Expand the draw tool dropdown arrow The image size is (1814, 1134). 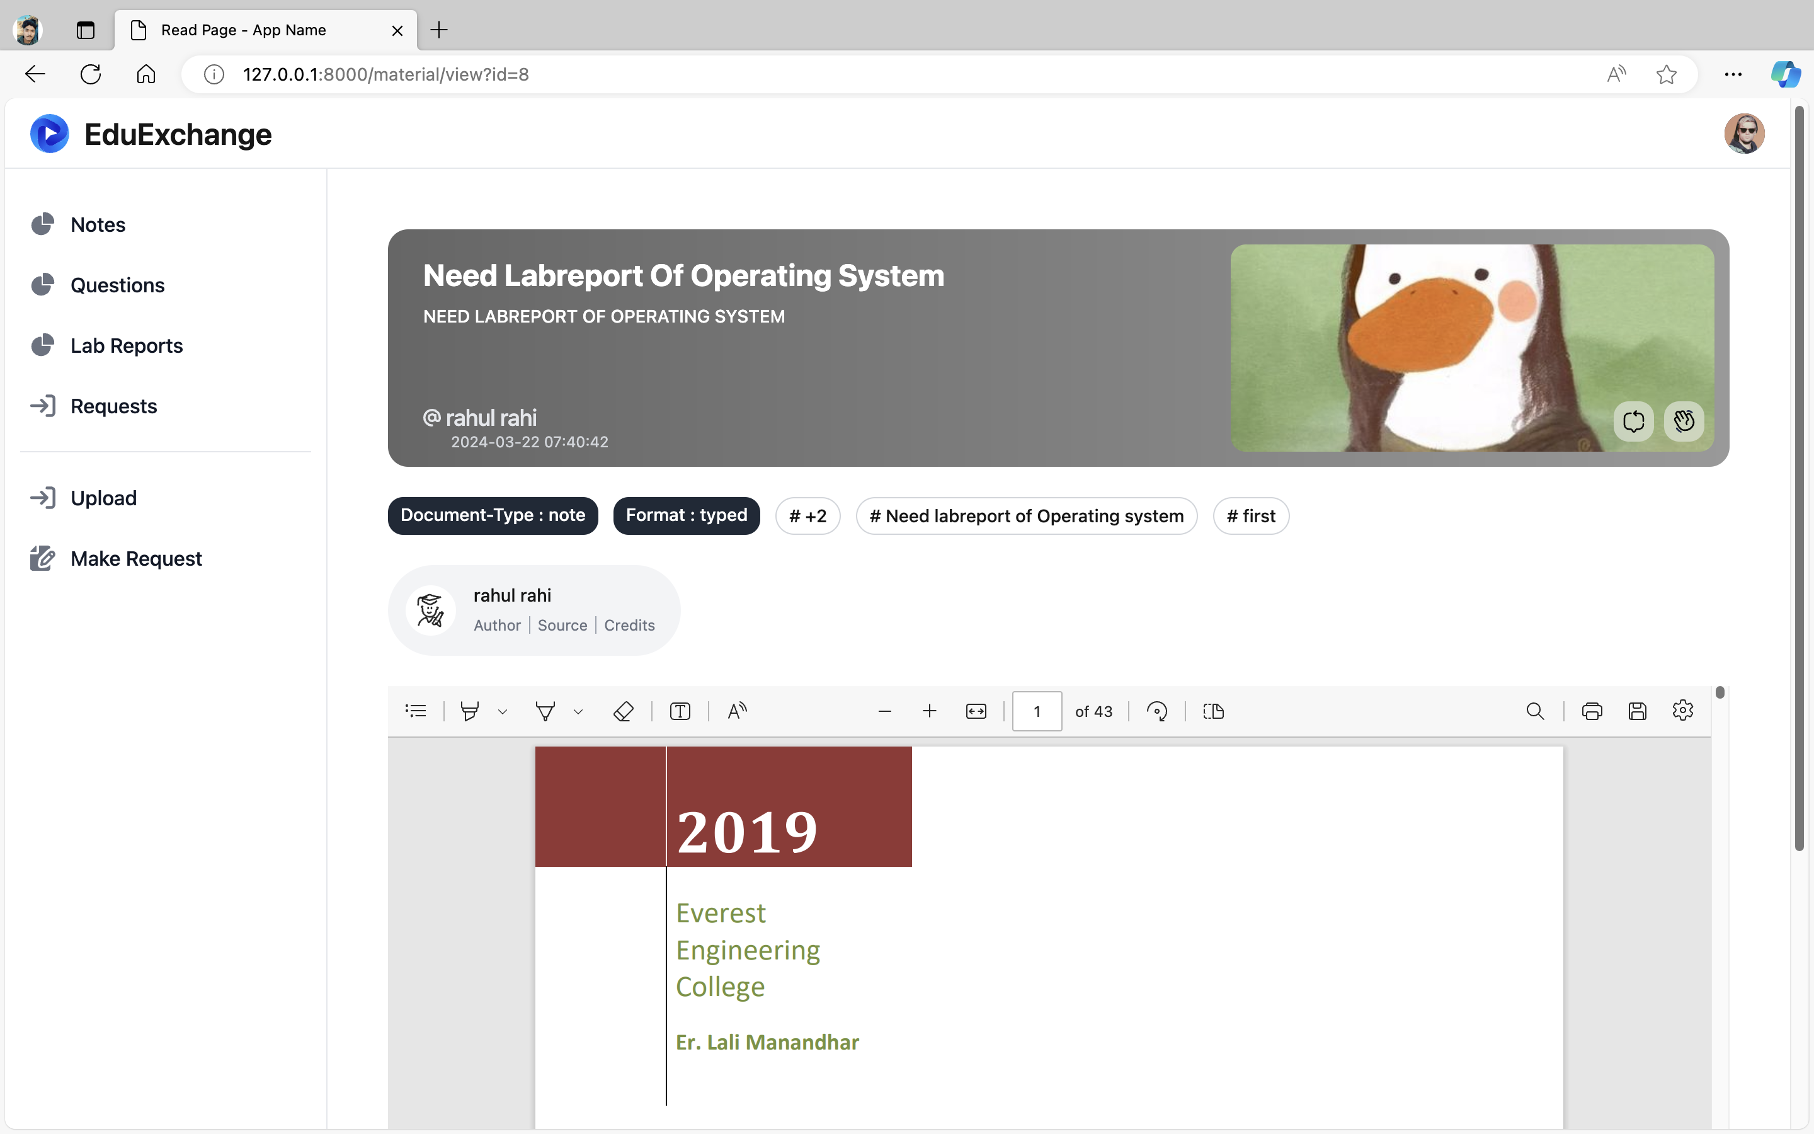point(578,712)
